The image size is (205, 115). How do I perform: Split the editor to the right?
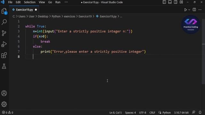point(194,10)
